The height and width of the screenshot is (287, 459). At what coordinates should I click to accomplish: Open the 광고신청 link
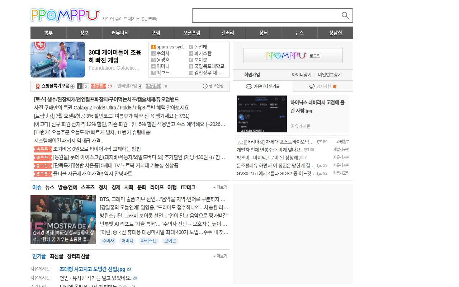216,86
